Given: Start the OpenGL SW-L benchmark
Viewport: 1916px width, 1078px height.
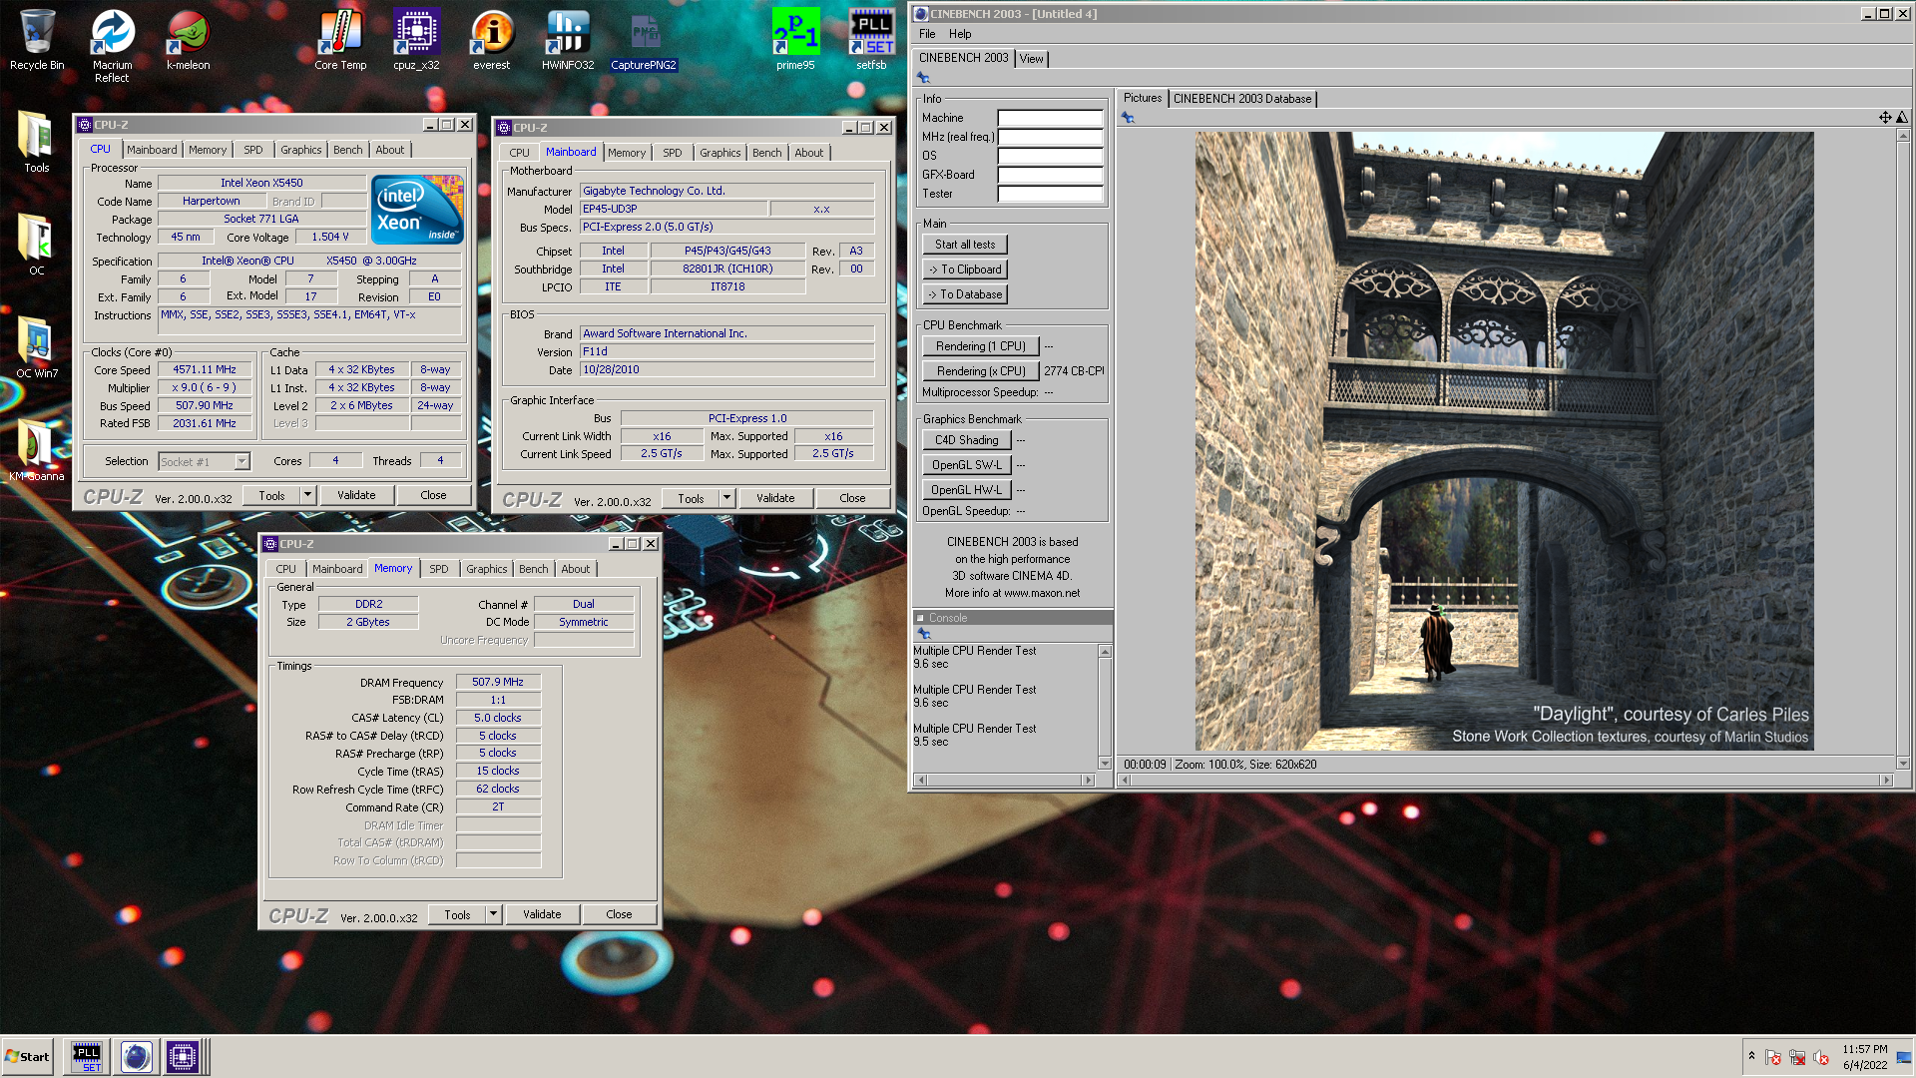Looking at the screenshot, I should coord(967,465).
